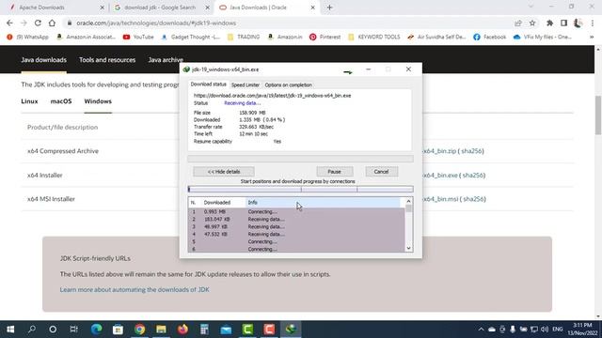Viewport: 602px width, 338px height.
Task: Click the Info column header
Action: tap(323, 203)
